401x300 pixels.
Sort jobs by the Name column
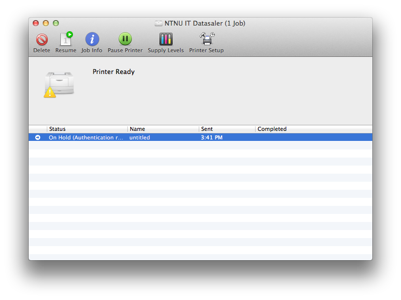pyautogui.click(x=163, y=129)
